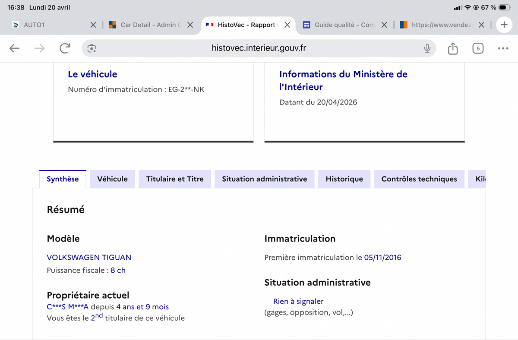
Task: Open the Véhicule section tab
Action: tap(112, 179)
